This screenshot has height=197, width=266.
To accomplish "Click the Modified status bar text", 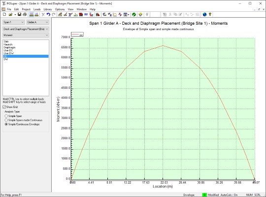I will pyautogui.click(x=213, y=195).
